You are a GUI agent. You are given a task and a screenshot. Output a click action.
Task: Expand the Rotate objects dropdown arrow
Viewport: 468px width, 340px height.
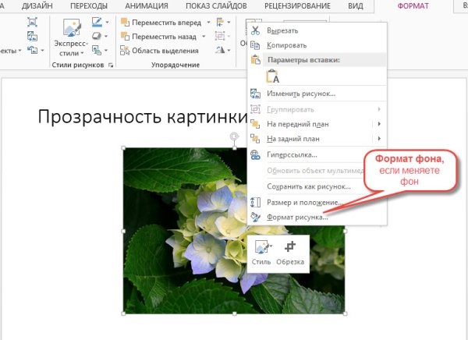(x=229, y=50)
